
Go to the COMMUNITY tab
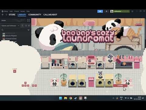(x=35, y=15)
